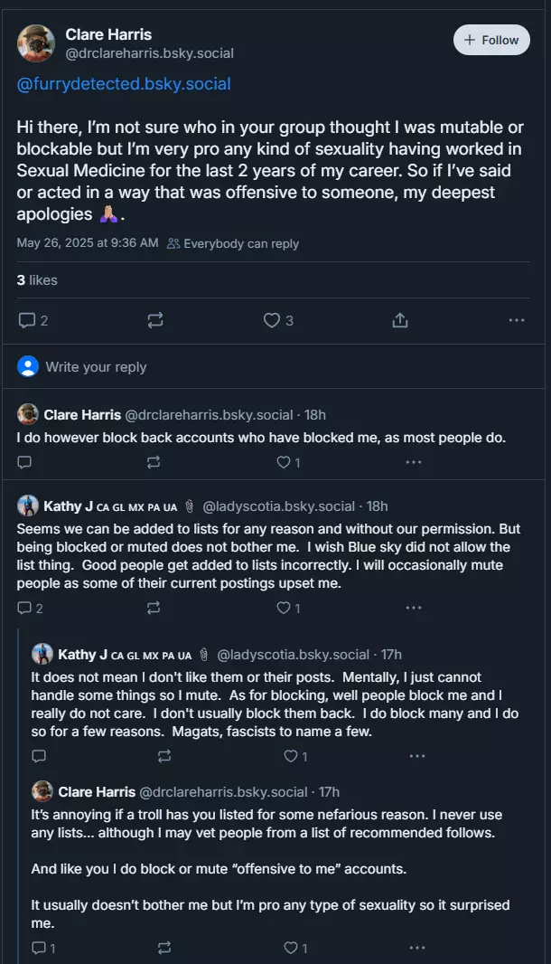Open more options on Kathy J's Magats reply

(417, 756)
